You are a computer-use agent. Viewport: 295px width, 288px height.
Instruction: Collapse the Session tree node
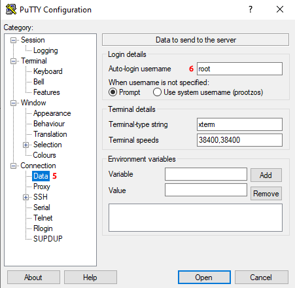tap(14, 40)
